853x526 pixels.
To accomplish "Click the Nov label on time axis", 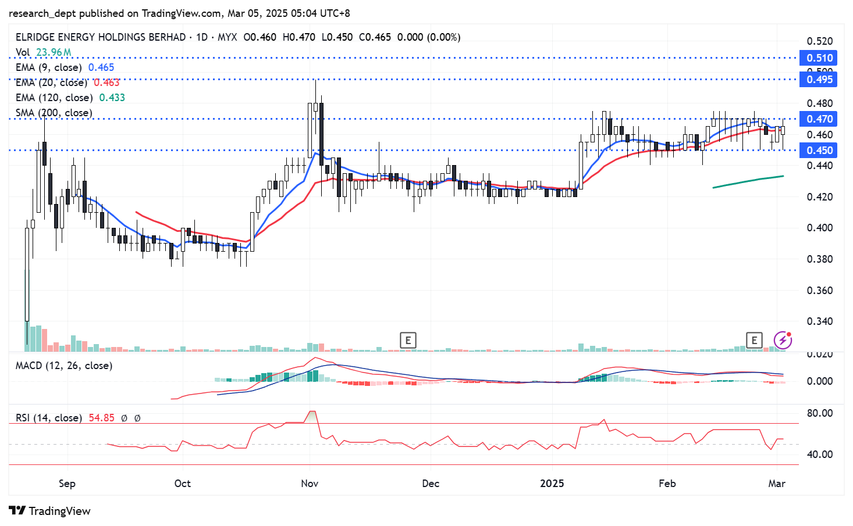I will pyautogui.click(x=310, y=484).
